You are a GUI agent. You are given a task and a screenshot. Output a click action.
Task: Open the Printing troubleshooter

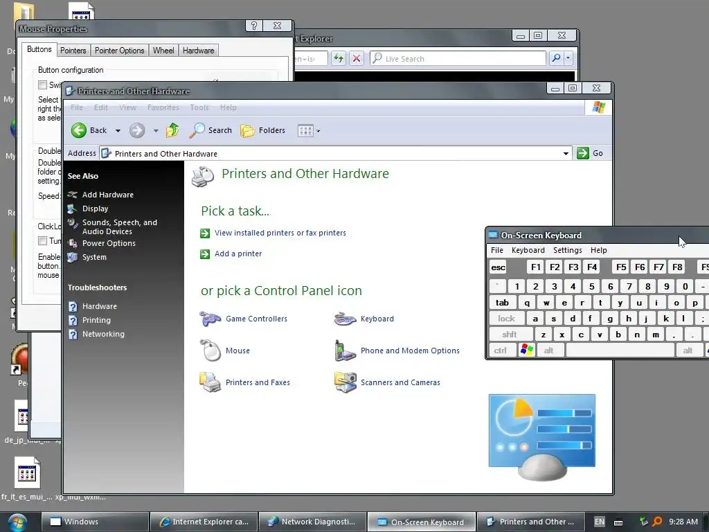(96, 320)
